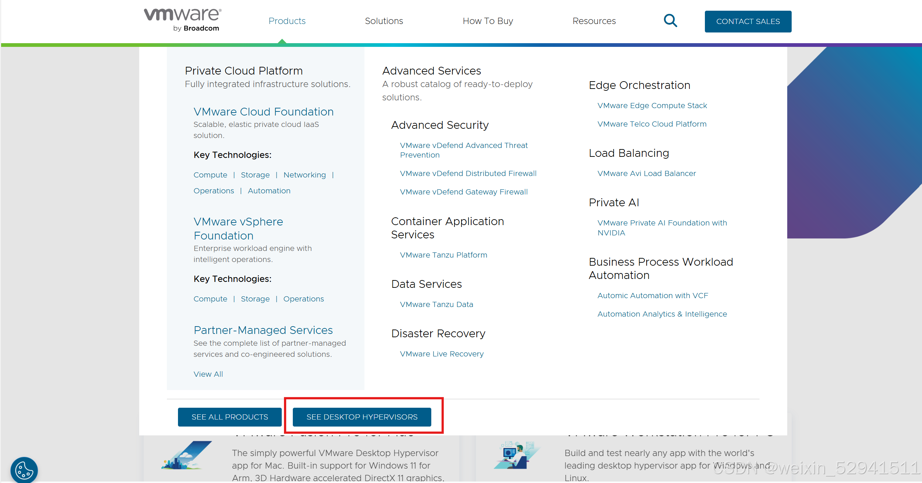This screenshot has width=922, height=483.
Task: Expand the How To Buy menu
Action: [x=488, y=21]
